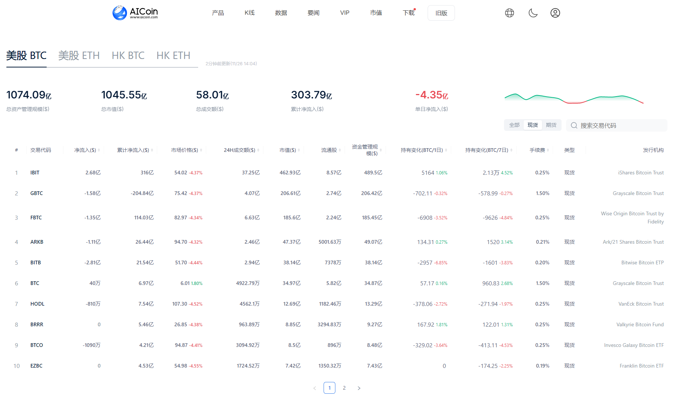Image resolution: width=673 pixels, height=400 pixels.
Task: Click Ark/21 Shares Bitcoin Trust issuer
Action: (x=633, y=242)
